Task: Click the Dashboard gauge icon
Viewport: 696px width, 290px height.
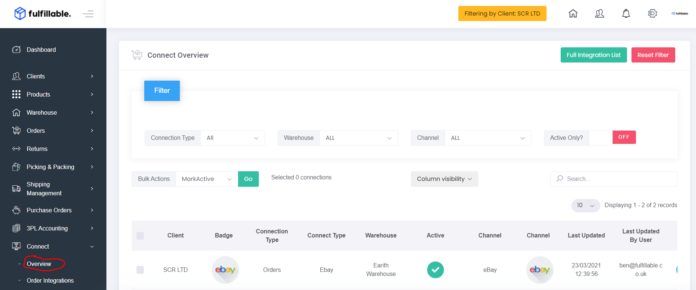Action: point(16,50)
